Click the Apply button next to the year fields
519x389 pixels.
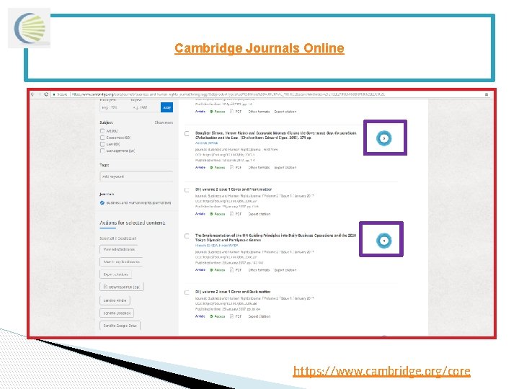(167, 107)
